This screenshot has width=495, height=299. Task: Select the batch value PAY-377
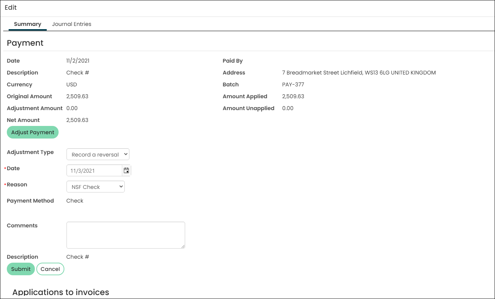coord(293,85)
